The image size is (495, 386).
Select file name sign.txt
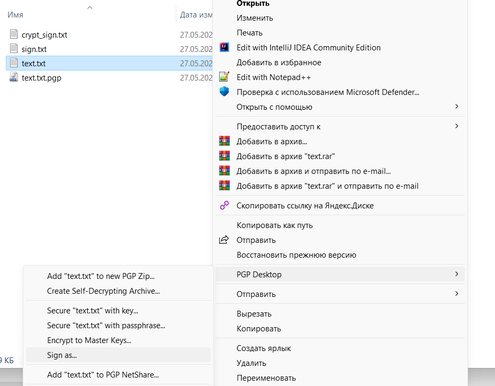(34, 49)
